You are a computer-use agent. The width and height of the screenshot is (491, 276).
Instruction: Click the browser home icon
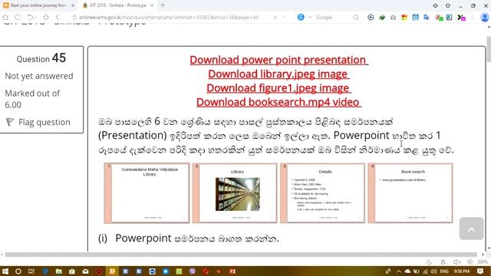pyautogui.click(x=5, y=17)
